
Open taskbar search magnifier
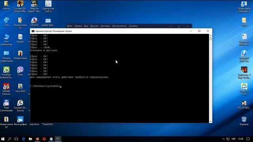pos(9,139)
